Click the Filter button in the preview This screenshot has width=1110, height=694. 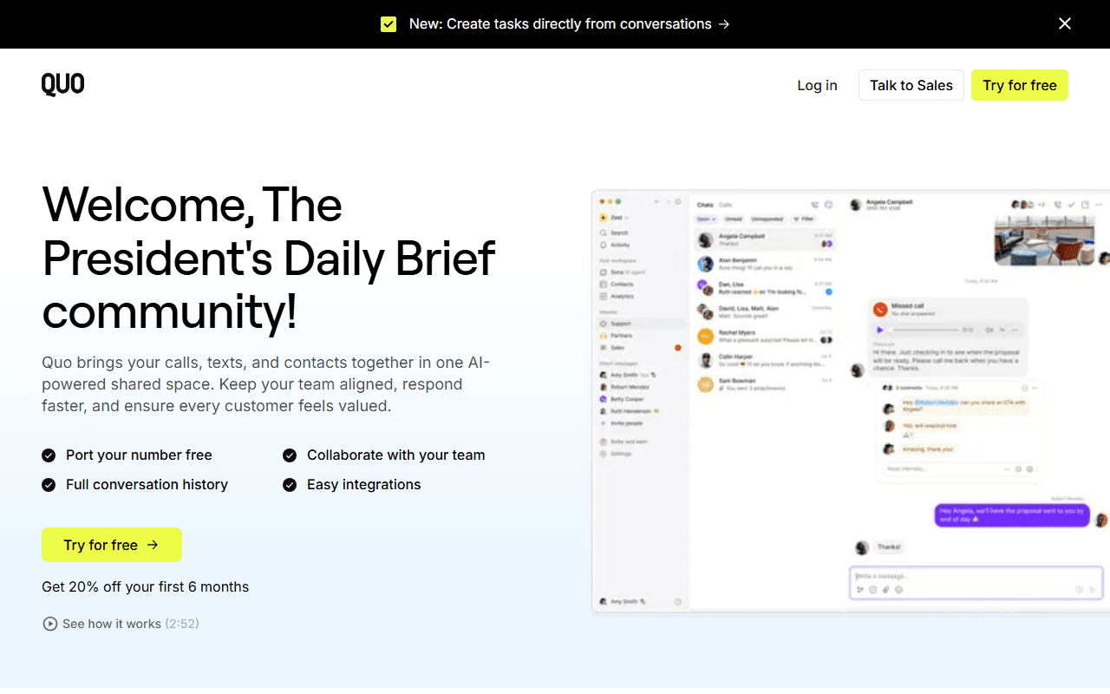(x=804, y=219)
